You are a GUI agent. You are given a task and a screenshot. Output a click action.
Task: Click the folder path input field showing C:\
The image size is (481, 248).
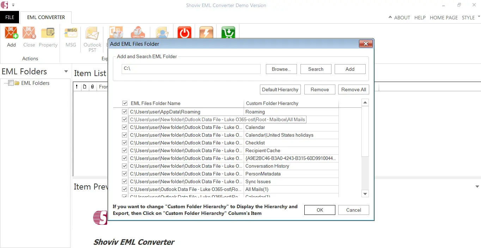(x=191, y=69)
